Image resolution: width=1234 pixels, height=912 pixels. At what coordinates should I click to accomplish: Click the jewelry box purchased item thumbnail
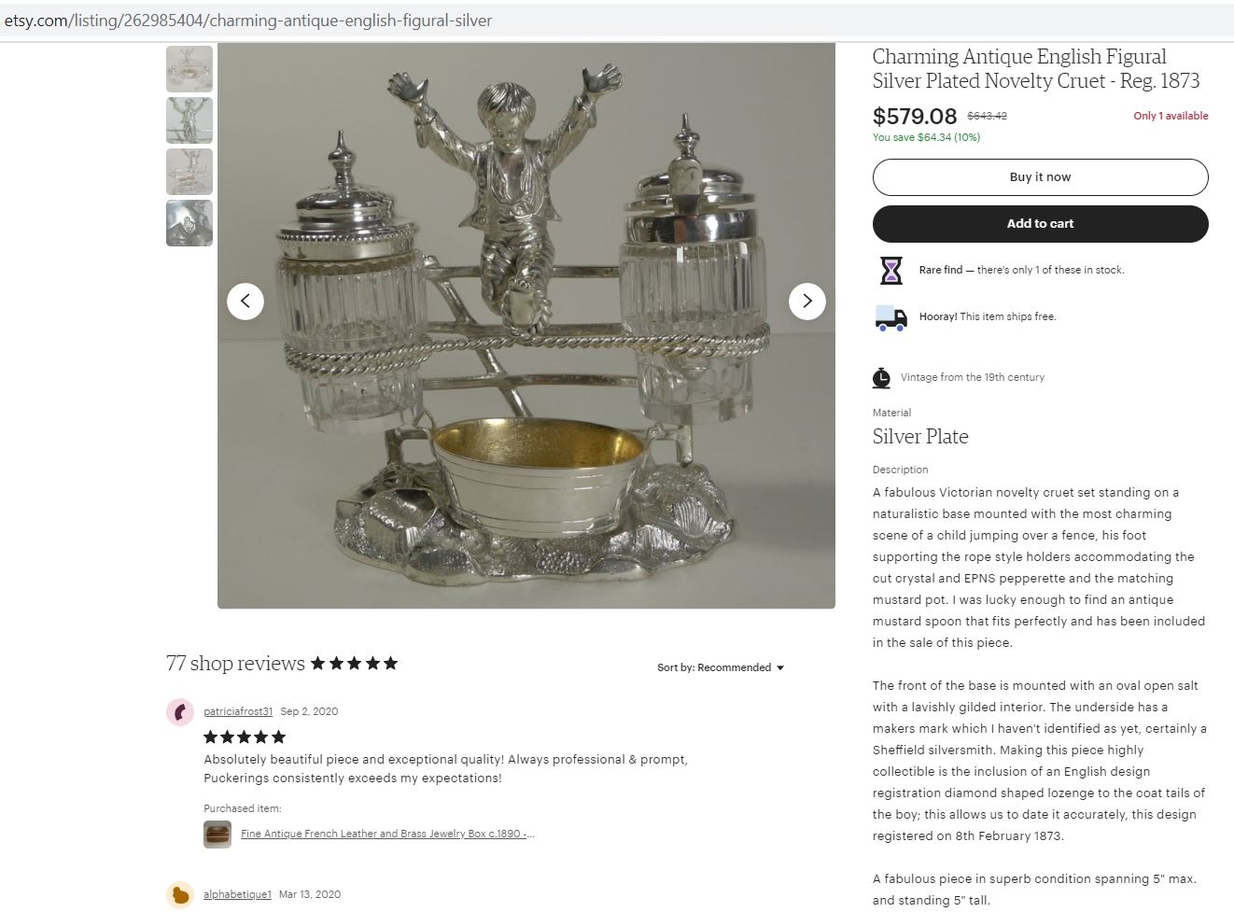point(217,834)
